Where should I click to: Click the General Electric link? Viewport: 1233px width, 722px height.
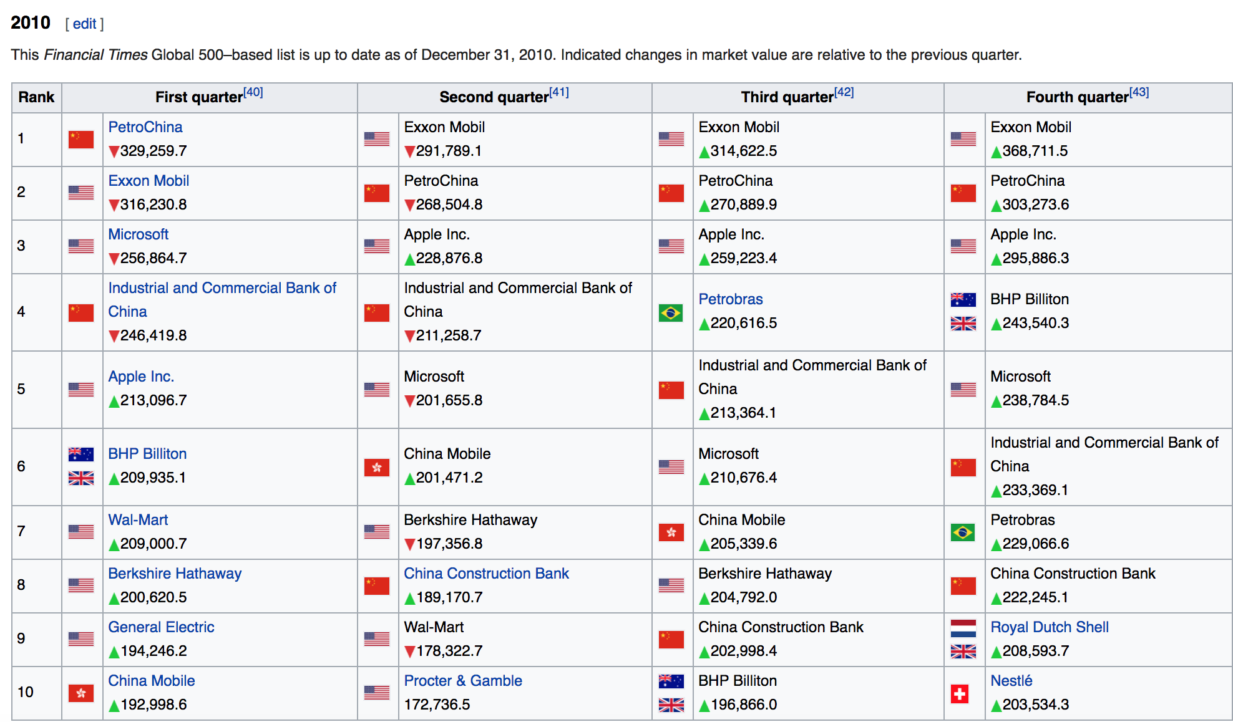click(161, 627)
